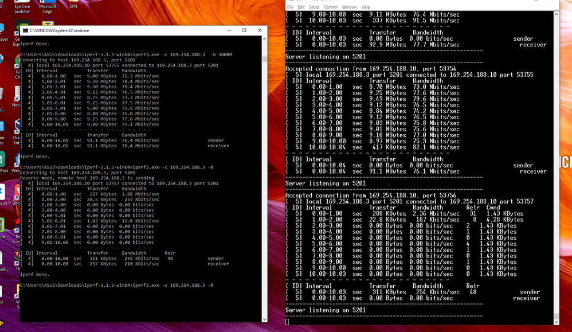Open the SVN folder on desktop
The height and width of the screenshot is (332, 572).
73,5
